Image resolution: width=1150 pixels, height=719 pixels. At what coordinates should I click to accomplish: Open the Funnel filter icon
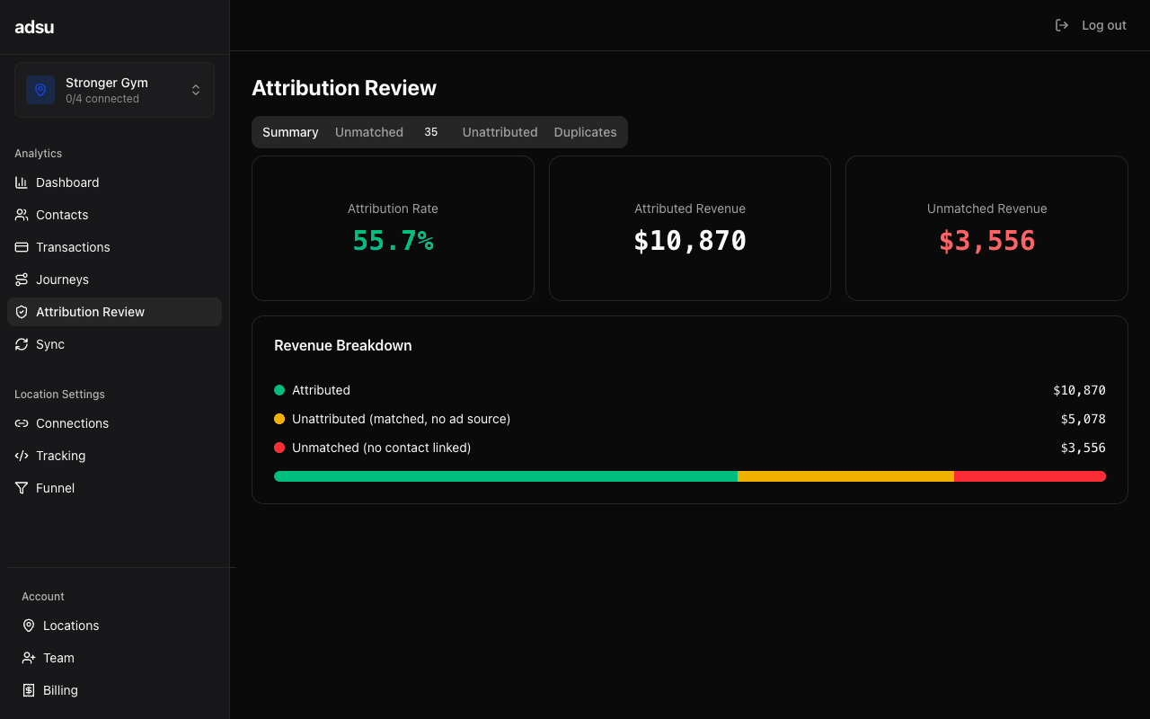point(22,488)
